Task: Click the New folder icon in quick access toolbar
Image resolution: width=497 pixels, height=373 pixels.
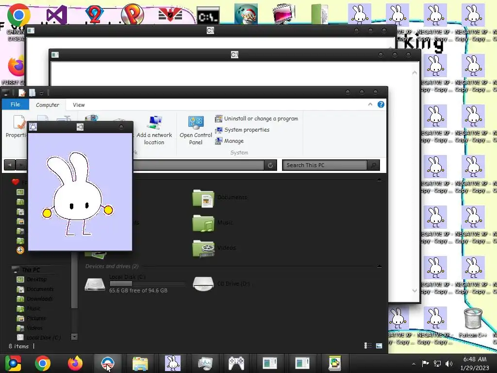Action: 33,93
